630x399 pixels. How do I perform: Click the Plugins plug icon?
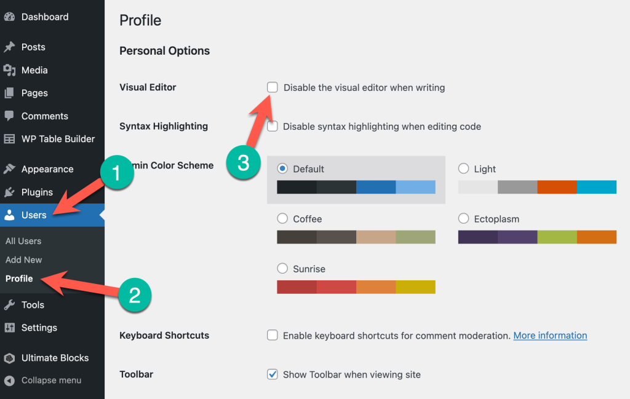click(x=9, y=192)
